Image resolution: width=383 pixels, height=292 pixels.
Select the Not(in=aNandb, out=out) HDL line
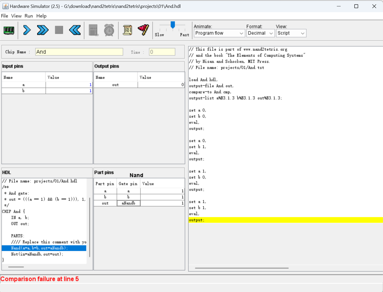(x=37, y=254)
